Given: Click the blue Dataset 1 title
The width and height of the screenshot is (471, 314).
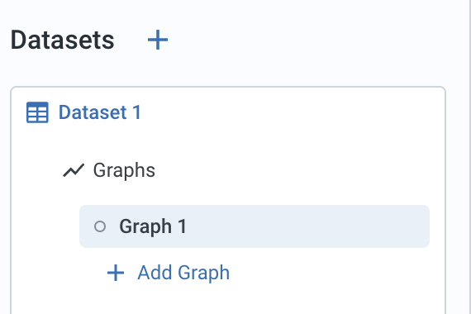Looking at the screenshot, I should 100,112.
